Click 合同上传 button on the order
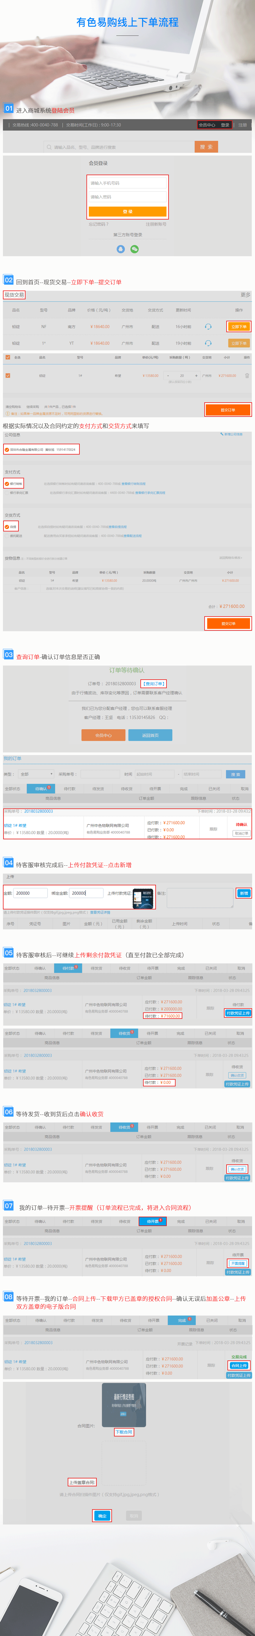Screen dimensions: 255x1636 [239, 1365]
